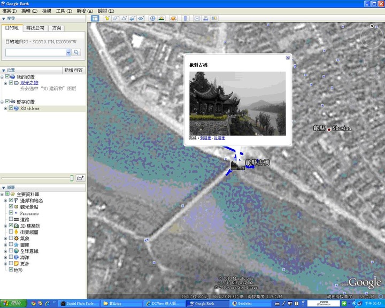385x308 pixels.
Task: Switch between Earth, Sky and planets icon
Action: (173, 18)
